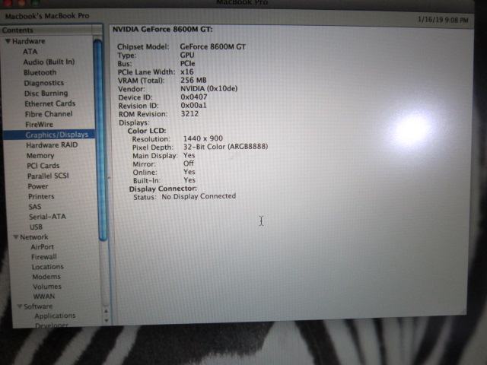This screenshot has width=487, height=365.
Task: Click the Revision ID value 0x00a1
Action: click(x=193, y=105)
